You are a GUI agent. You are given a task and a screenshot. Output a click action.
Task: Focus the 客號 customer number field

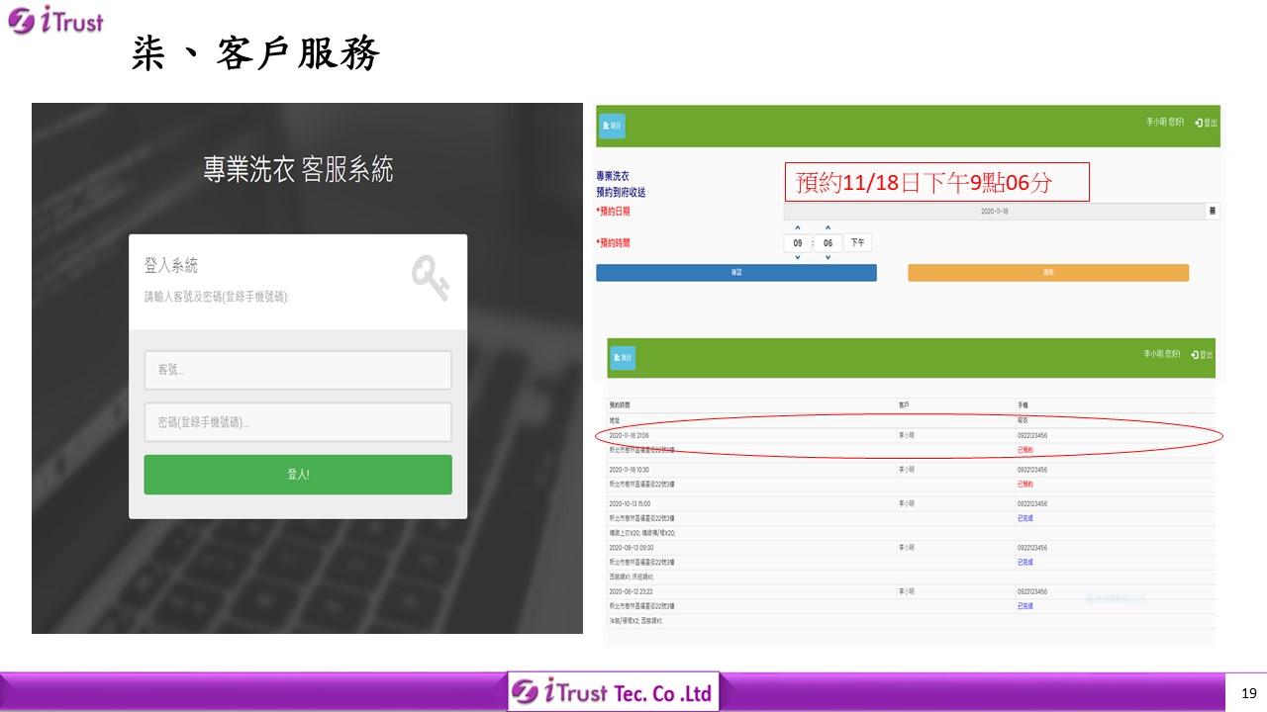pos(298,370)
